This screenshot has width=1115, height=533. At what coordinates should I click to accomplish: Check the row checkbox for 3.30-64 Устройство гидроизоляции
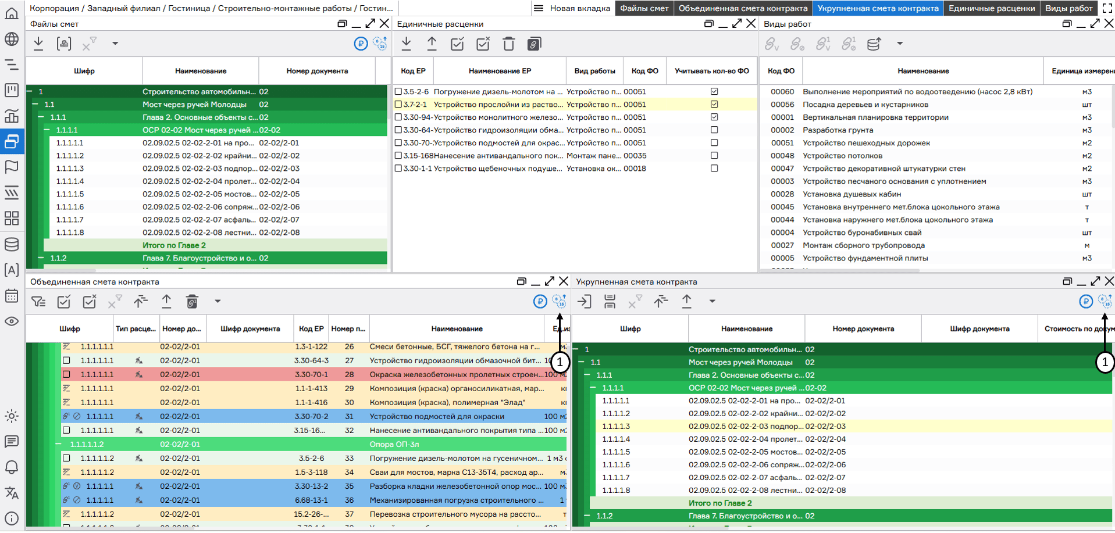(398, 130)
